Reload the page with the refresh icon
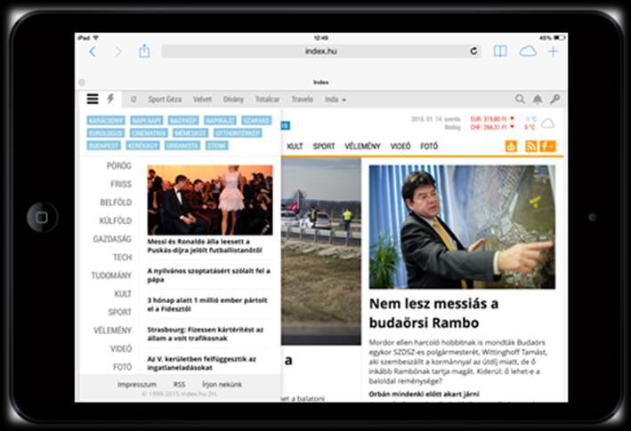631x431 pixels. tap(473, 51)
